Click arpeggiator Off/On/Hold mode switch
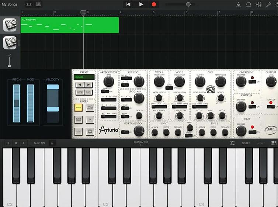Screen dimensions: 278x207 pos(109,117)
